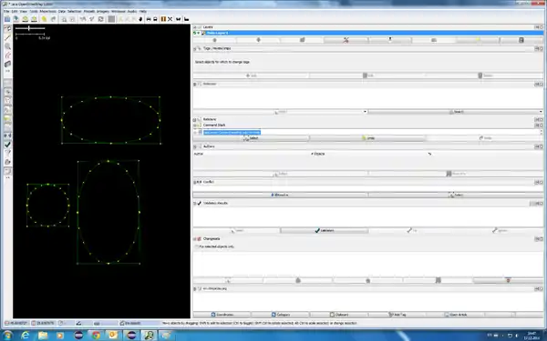Open the Selection panel Search dropdown arrow
Viewport: 547px width, 341px height.
[x=541, y=112]
